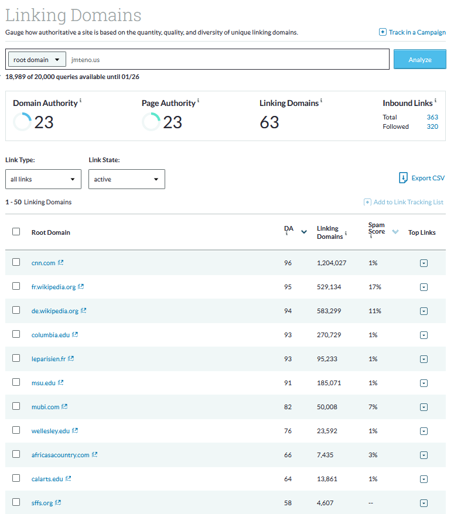
Task: Open external link icon next to mubi.com
Action: coord(65,407)
